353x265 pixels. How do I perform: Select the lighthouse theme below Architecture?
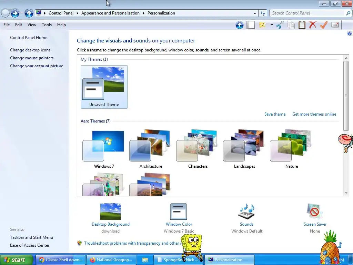(x=150, y=184)
